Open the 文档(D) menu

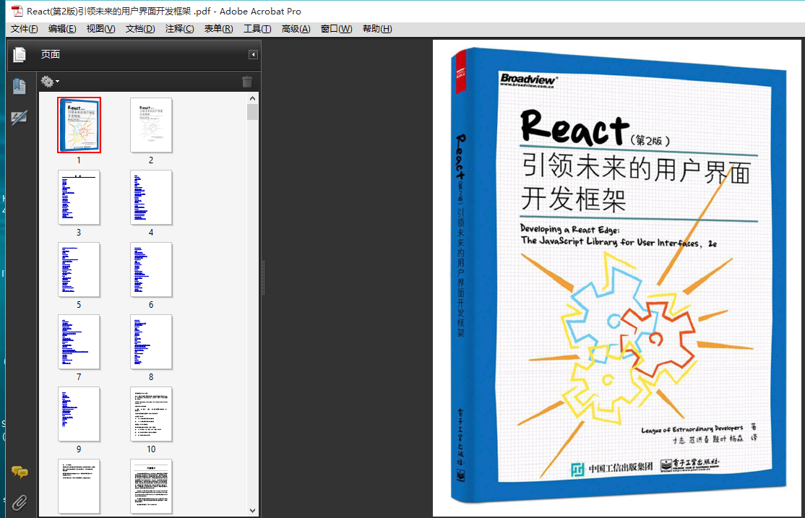coord(140,29)
